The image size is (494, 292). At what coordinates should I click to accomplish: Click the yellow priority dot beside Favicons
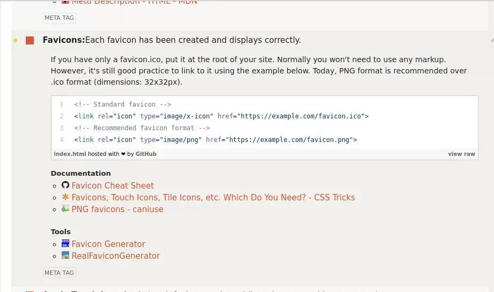click(x=15, y=40)
